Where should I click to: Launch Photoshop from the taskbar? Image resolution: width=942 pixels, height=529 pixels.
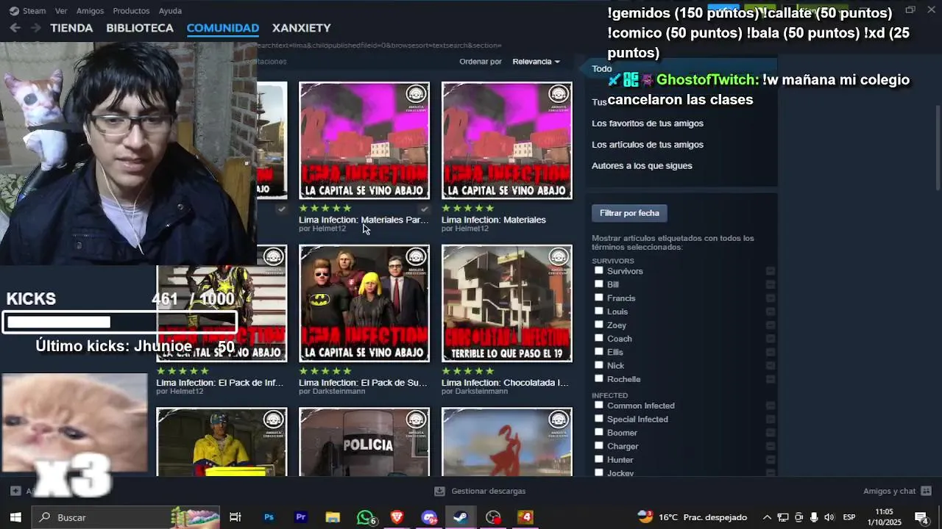tap(269, 517)
